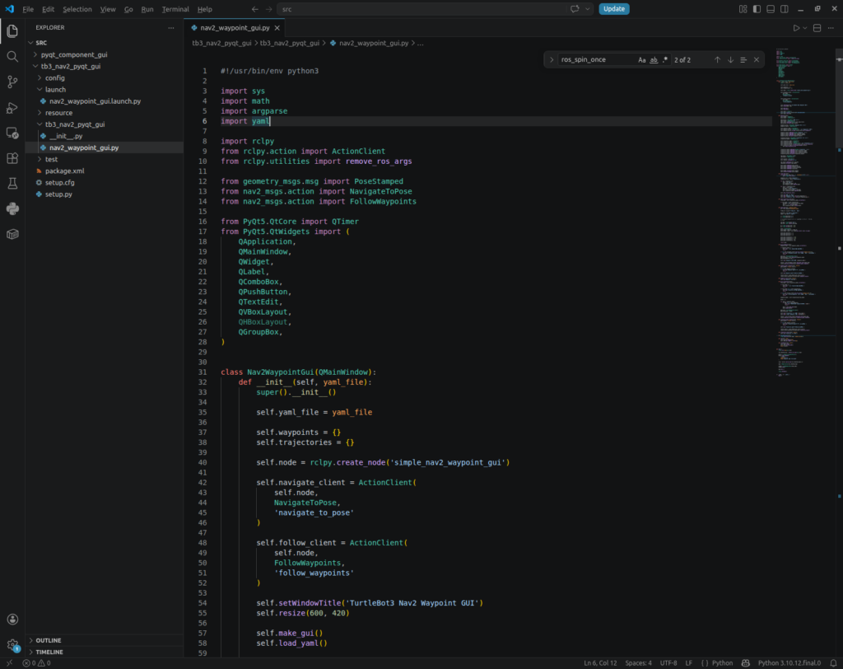Open the File menu
This screenshot has height=669, width=843.
click(28, 9)
